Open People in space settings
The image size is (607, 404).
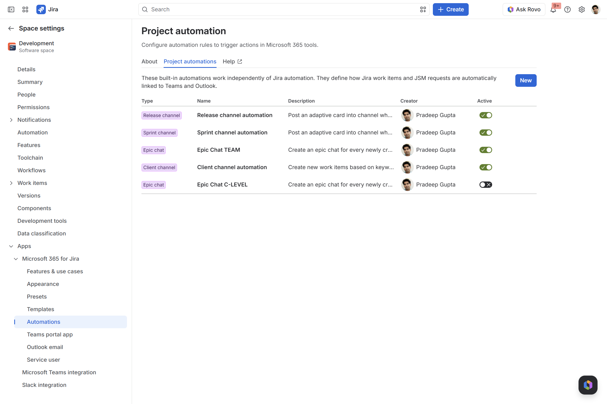click(x=26, y=95)
